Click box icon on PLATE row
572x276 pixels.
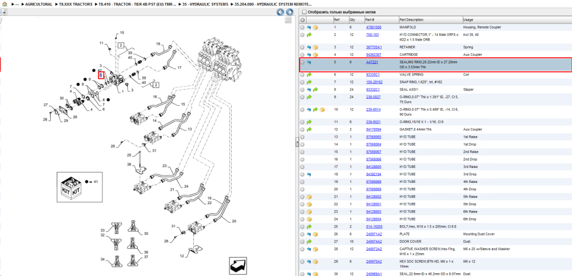coord(316,234)
